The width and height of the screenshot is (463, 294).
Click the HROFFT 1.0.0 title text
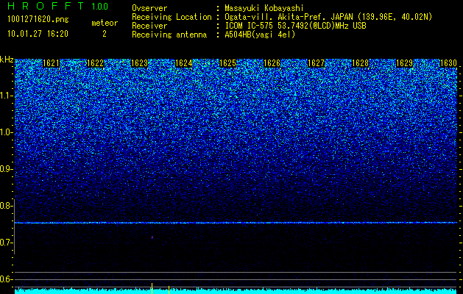(x=58, y=6)
